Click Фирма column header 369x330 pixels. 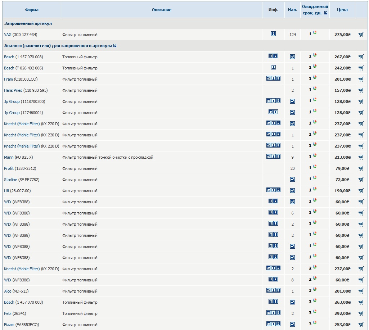pos(32,10)
